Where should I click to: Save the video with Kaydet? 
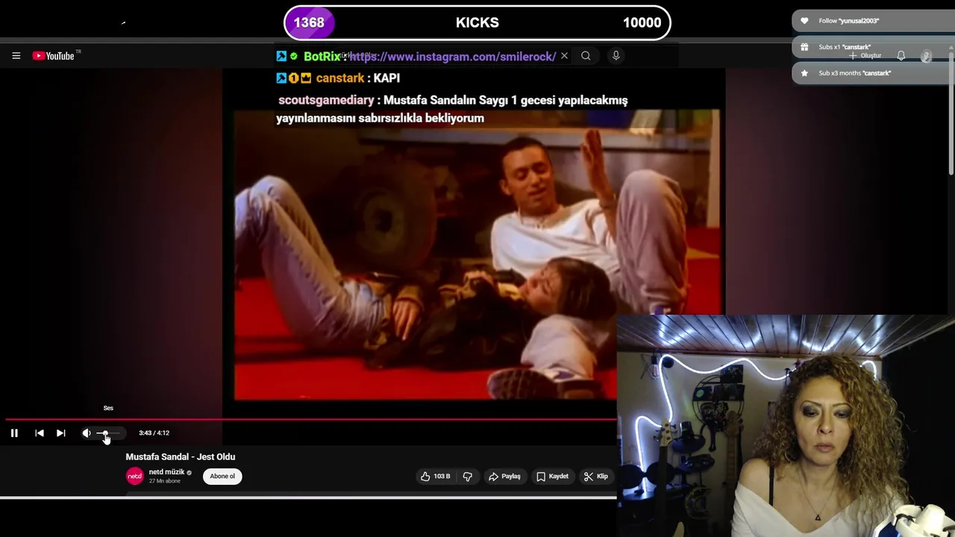552,476
